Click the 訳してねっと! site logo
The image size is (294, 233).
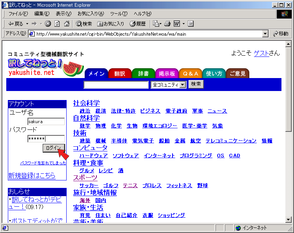tap(35, 63)
